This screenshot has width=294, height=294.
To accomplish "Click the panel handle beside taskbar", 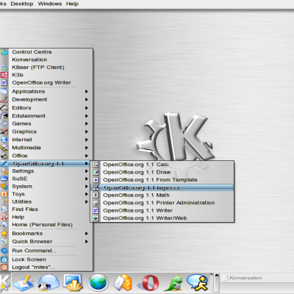I will click(x=217, y=283).
